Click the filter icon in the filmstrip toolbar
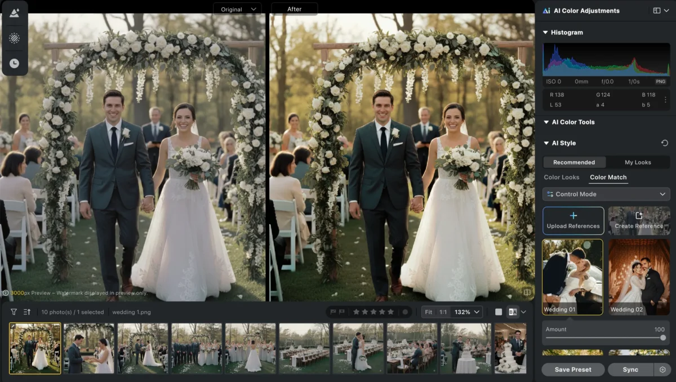This screenshot has height=382, width=676. point(12,312)
